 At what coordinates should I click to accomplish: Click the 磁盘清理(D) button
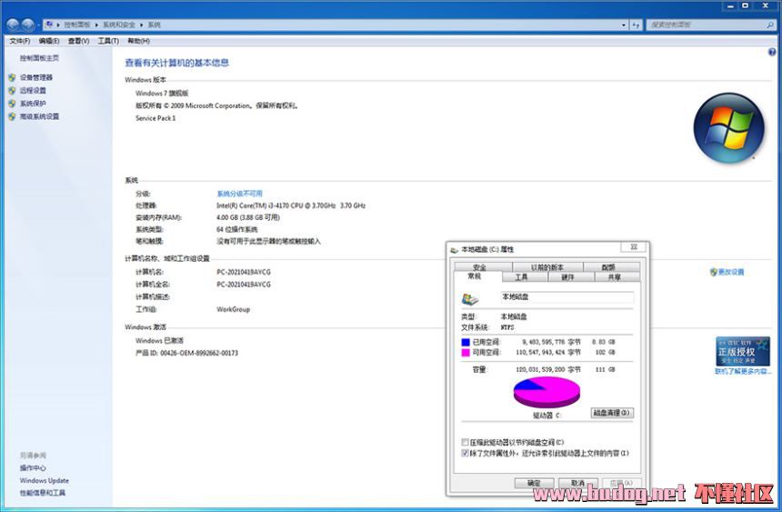(x=612, y=413)
